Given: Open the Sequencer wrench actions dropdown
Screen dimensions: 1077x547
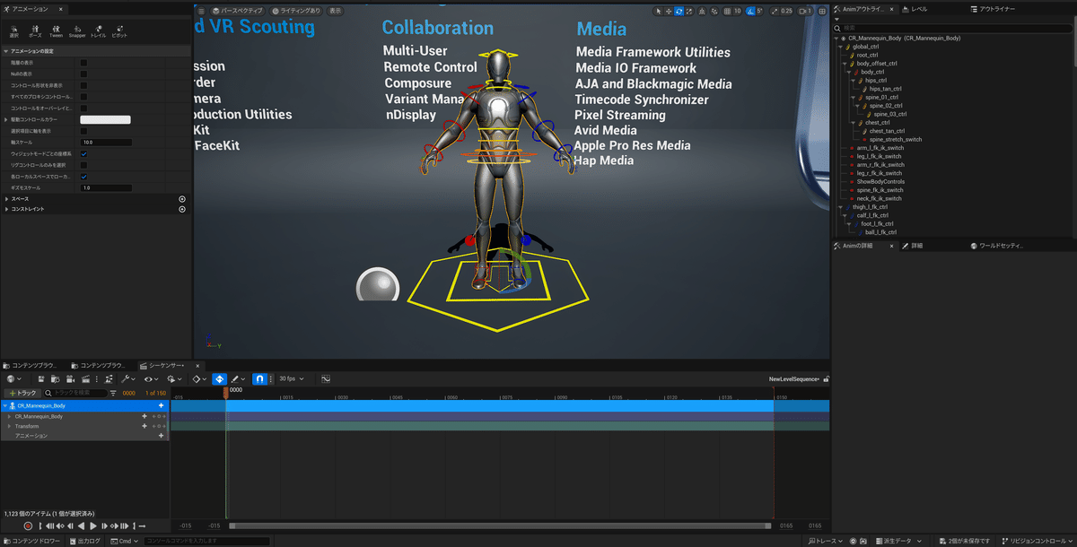Looking at the screenshot, I should (x=128, y=379).
